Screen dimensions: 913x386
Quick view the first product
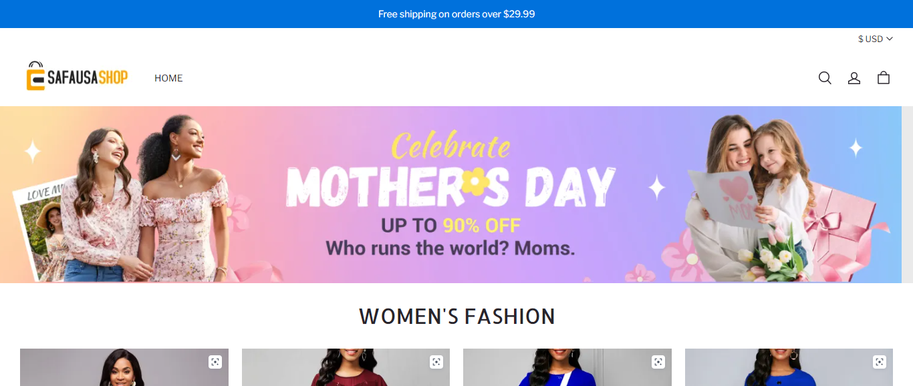(x=215, y=362)
